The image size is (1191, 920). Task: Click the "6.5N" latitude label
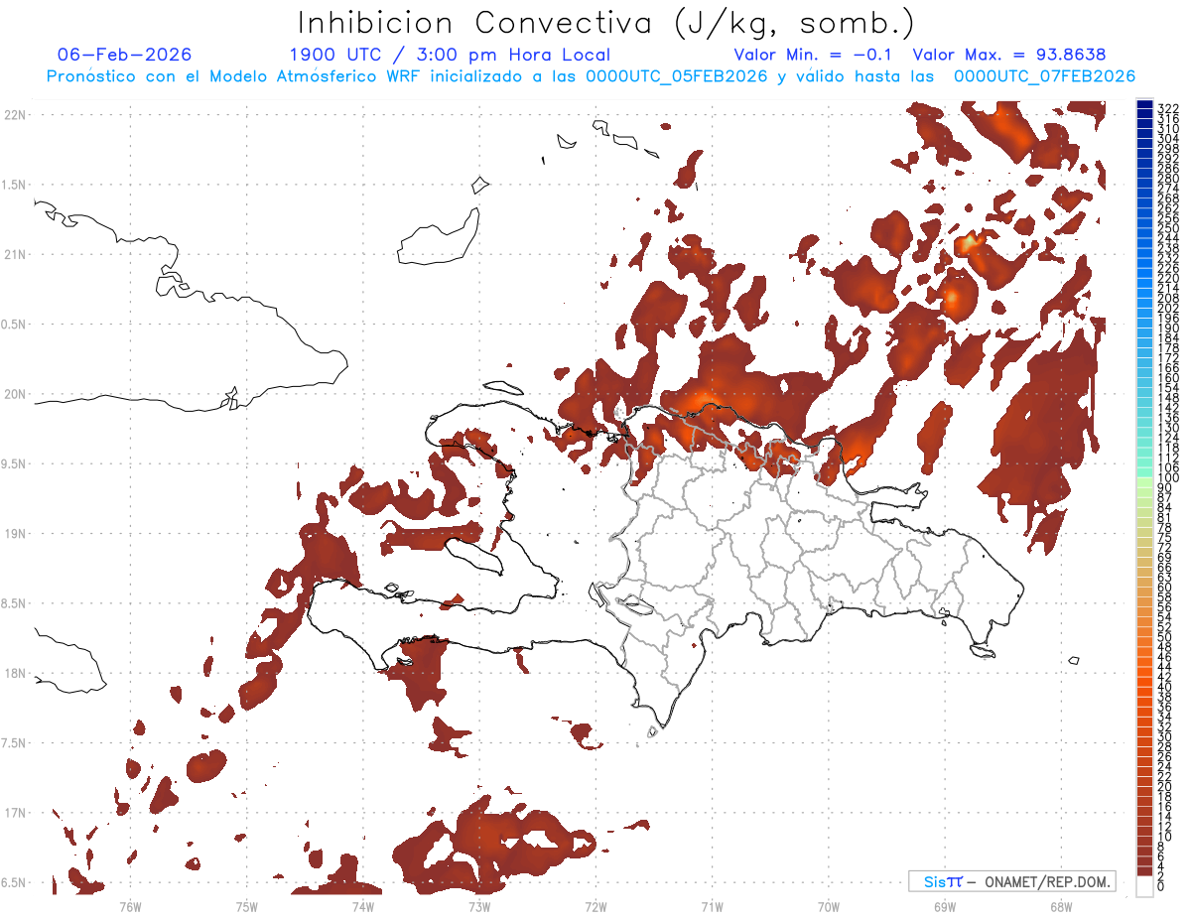point(15,883)
